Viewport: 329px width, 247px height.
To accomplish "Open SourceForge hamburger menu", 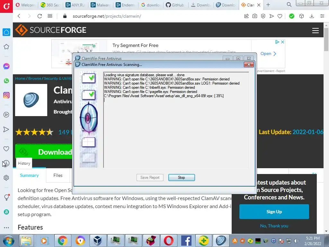I will click(316, 31).
